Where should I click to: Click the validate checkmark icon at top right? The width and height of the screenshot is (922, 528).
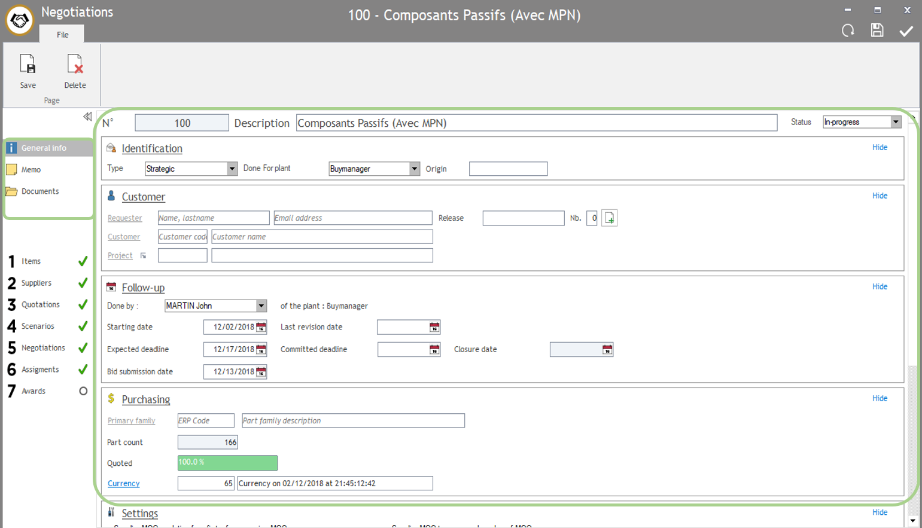click(x=906, y=30)
